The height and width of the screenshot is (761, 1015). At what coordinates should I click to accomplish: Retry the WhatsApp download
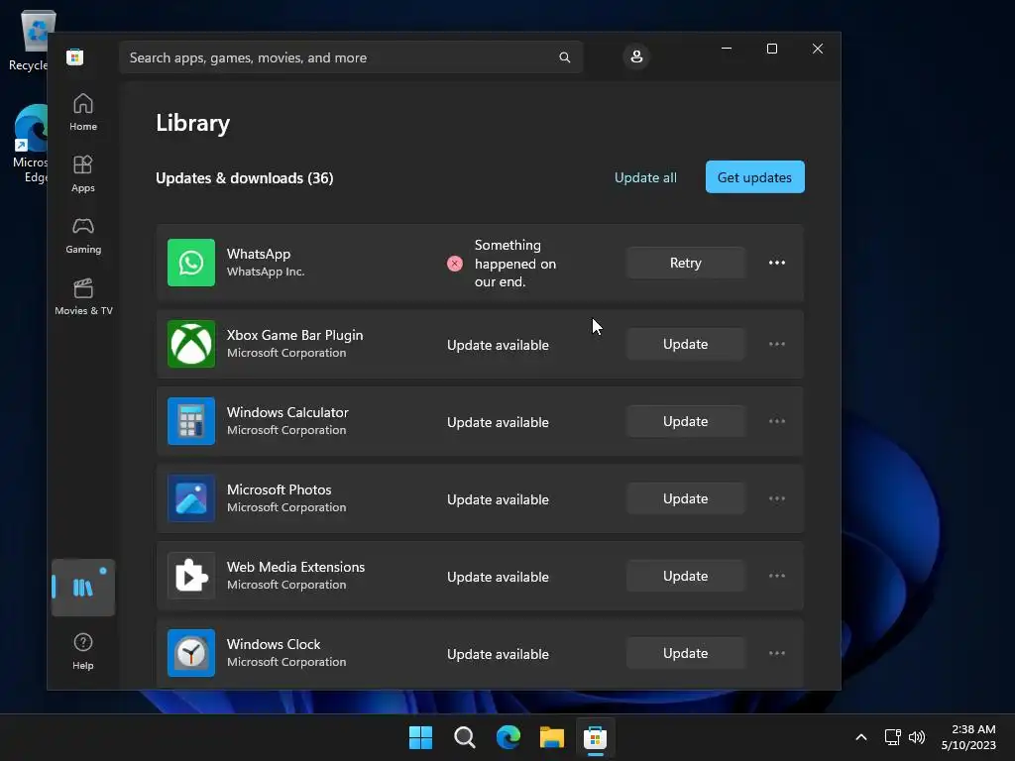[686, 263]
